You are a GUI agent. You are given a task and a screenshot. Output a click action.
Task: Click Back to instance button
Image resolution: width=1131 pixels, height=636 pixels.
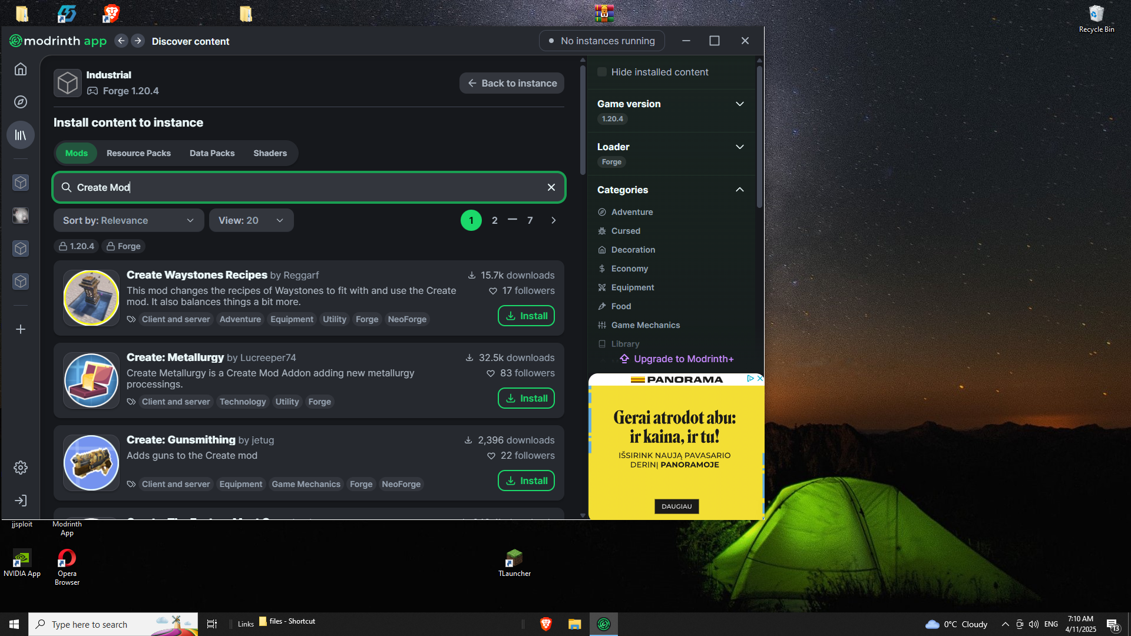point(511,83)
